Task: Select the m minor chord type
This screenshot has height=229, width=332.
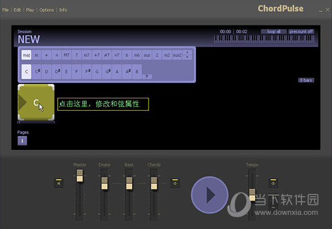Action: 36,55
